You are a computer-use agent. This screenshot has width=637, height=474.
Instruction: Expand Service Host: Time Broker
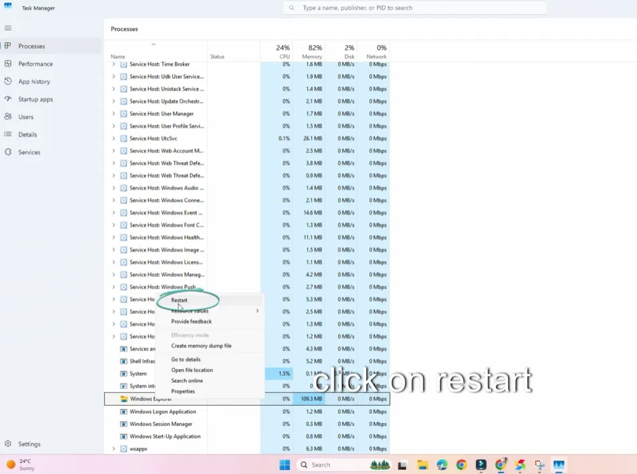(x=113, y=64)
